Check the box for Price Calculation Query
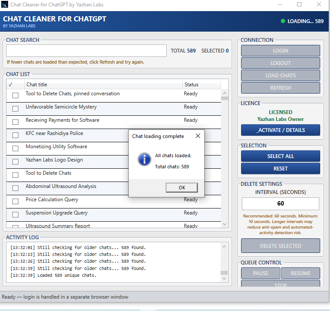Screen dimensions: 330x311 click(15, 202)
